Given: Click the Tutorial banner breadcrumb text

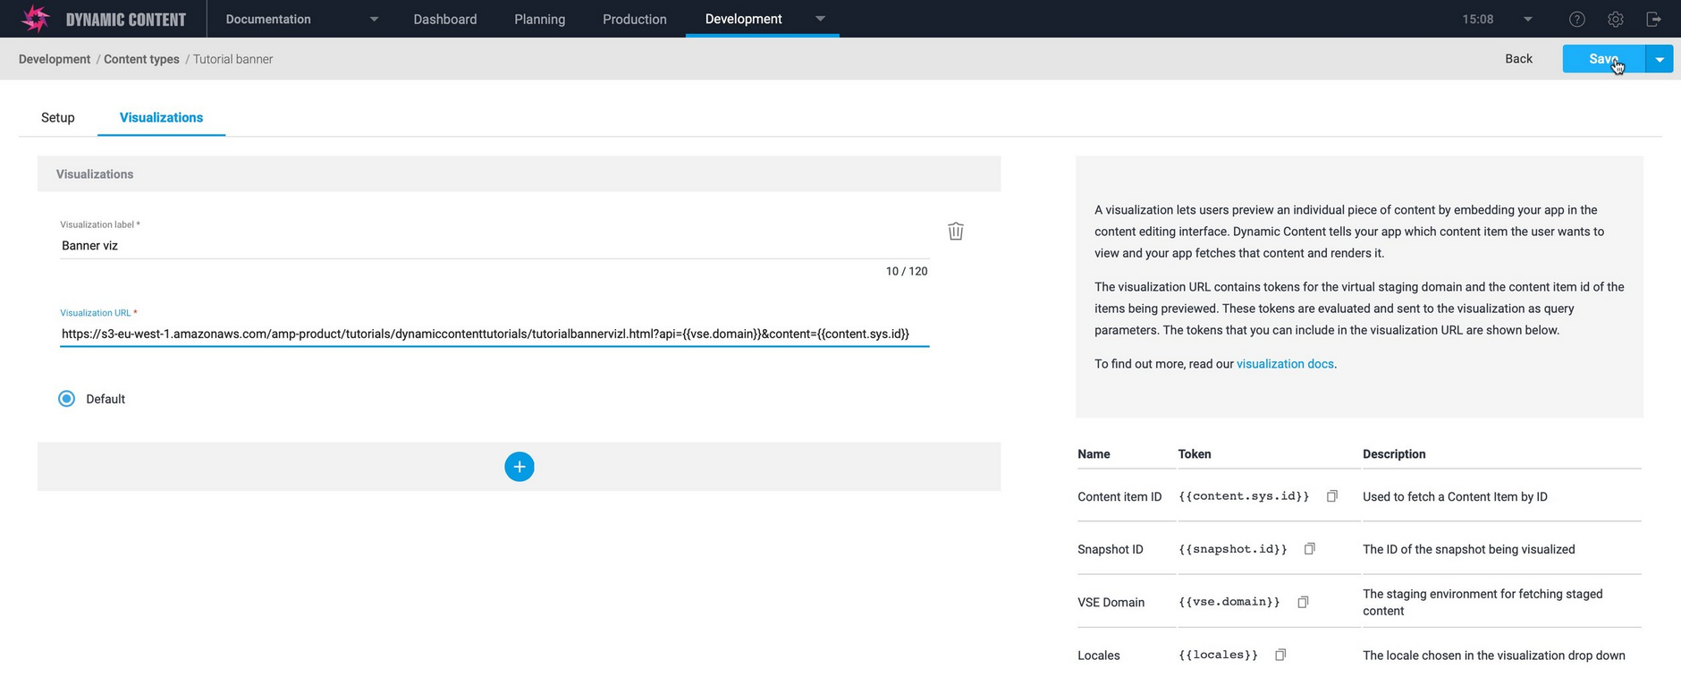Looking at the screenshot, I should (x=232, y=59).
